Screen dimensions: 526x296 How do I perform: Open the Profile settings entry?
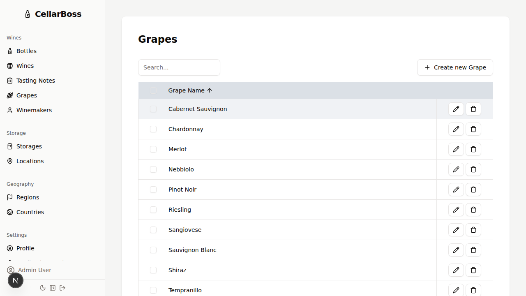tap(25, 248)
